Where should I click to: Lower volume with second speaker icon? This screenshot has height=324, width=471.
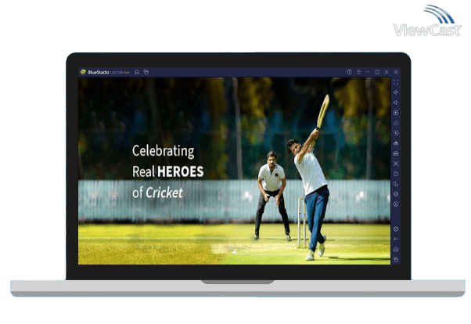pos(396,103)
